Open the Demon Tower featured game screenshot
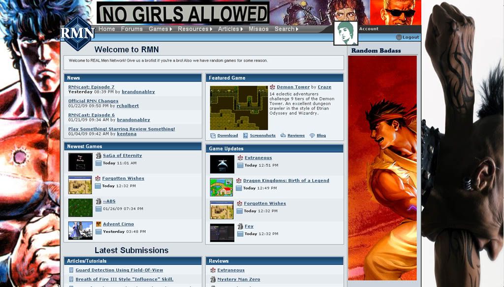 click(x=239, y=108)
